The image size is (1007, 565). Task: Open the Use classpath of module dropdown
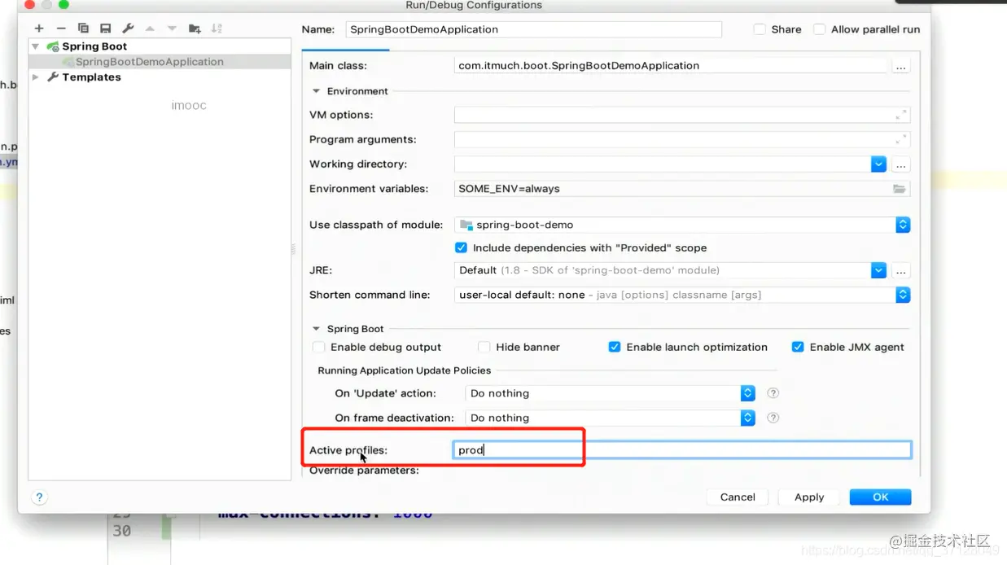pos(903,225)
